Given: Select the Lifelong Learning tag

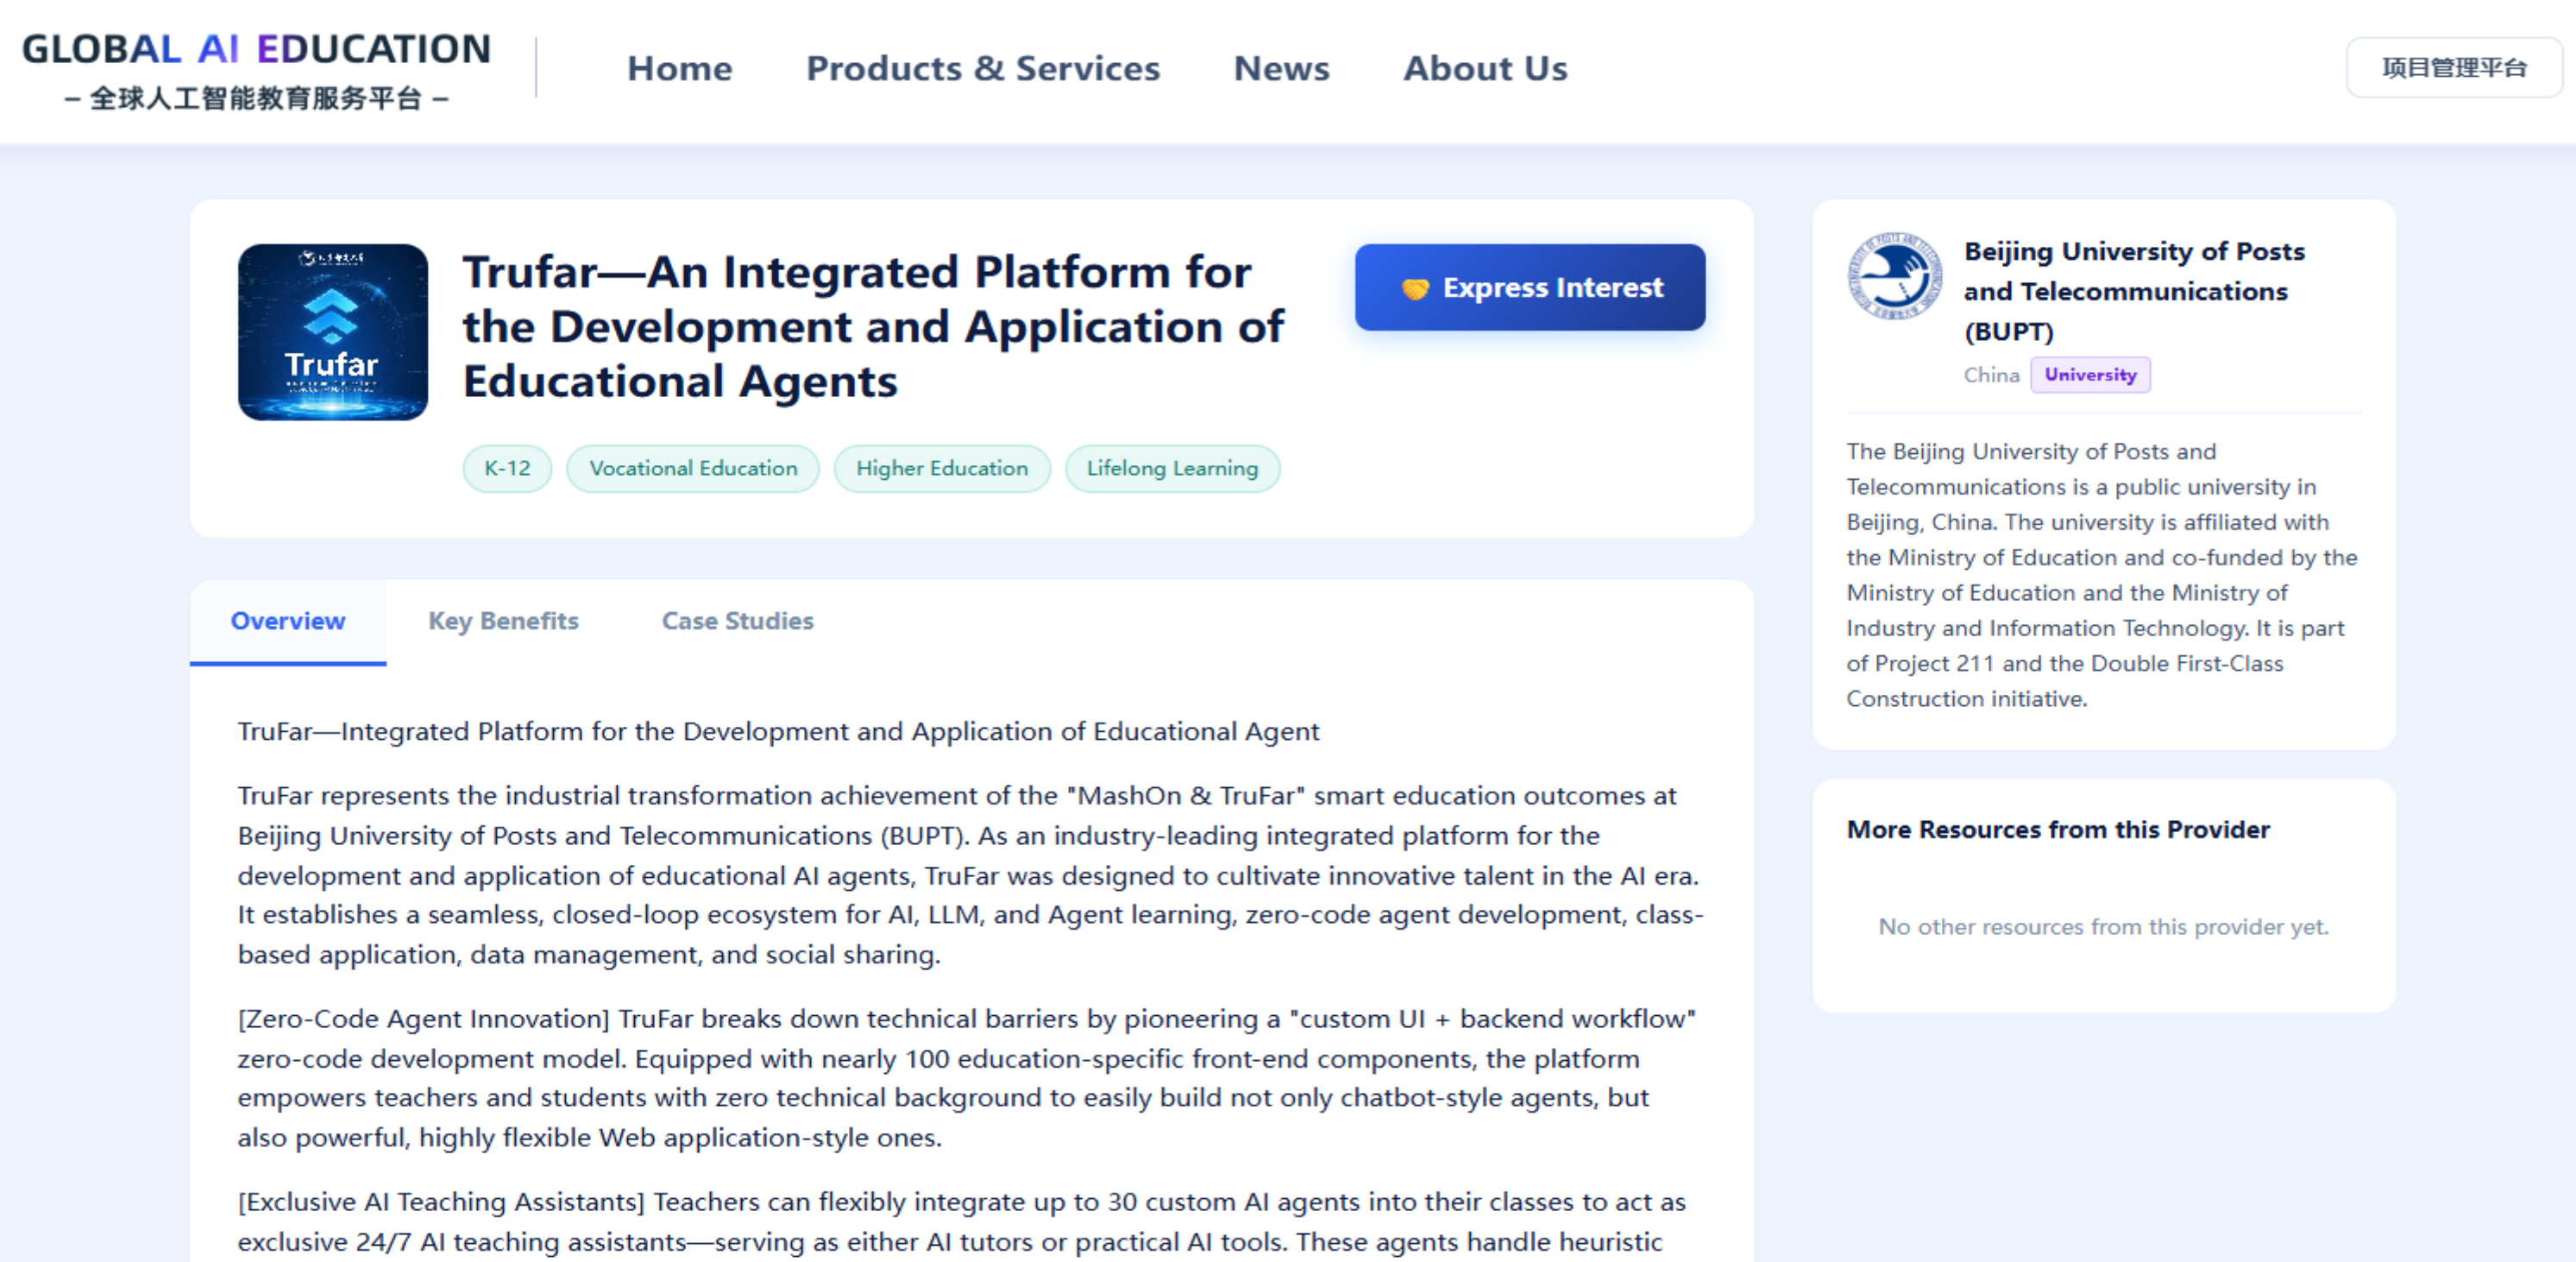Looking at the screenshot, I should (x=1172, y=469).
